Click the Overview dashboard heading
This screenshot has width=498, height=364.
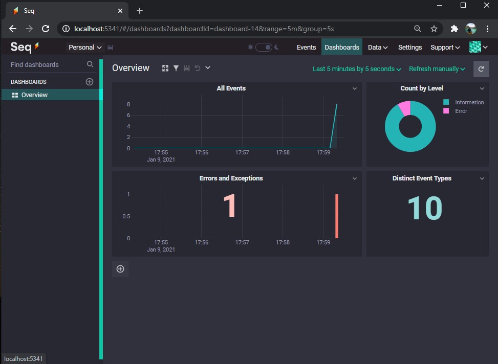point(131,68)
